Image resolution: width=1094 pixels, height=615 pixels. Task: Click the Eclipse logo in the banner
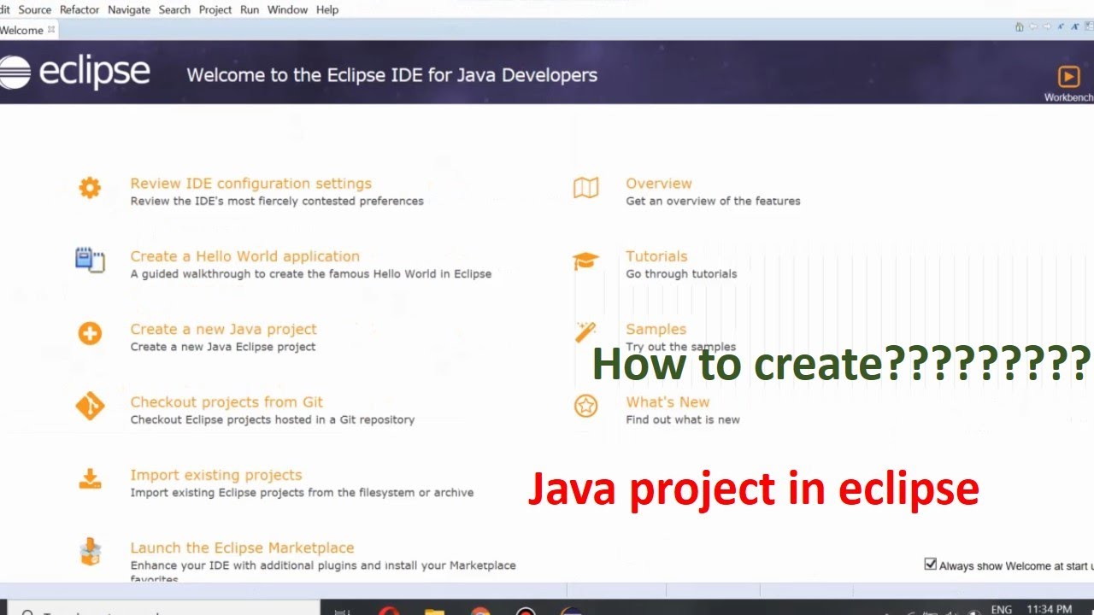(75, 73)
